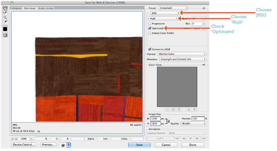This screenshot has height=151, width=277.
Task: Open the Looping Options Once dropdown
Action: (x=187, y=133)
